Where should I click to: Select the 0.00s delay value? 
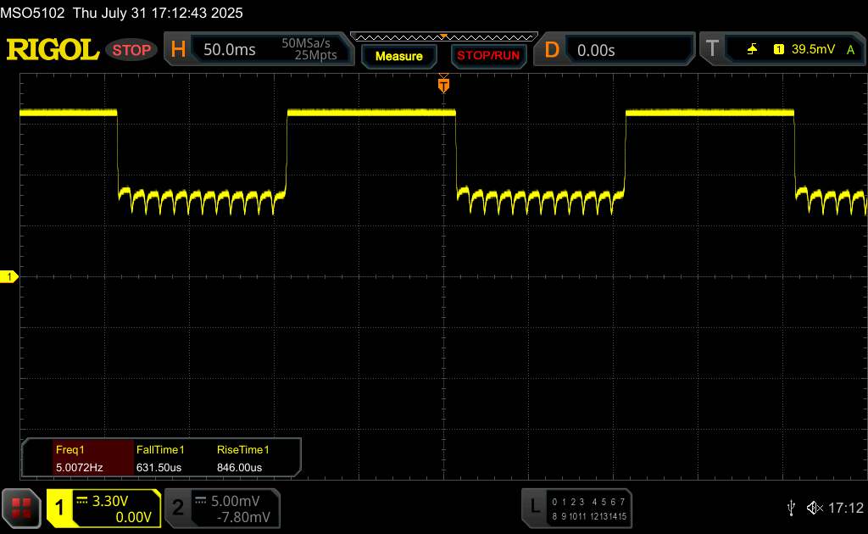pyautogui.click(x=596, y=50)
